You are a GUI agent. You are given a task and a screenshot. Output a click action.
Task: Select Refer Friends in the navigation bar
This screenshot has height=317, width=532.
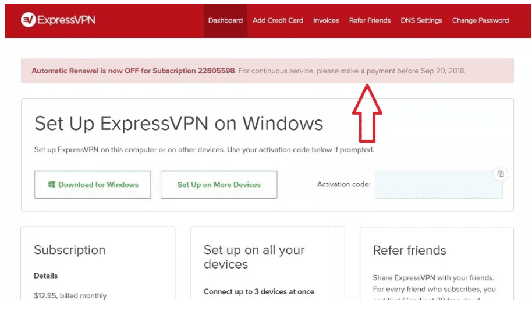click(370, 20)
